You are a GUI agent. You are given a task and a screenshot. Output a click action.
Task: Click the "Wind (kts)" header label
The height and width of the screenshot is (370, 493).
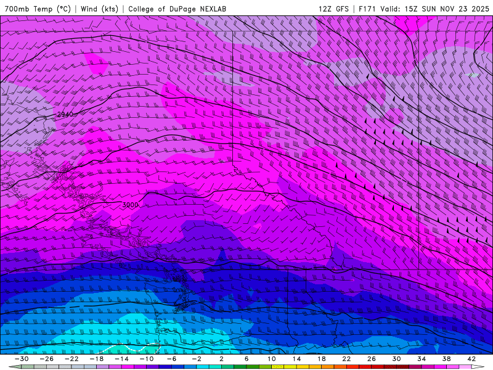(99, 9)
